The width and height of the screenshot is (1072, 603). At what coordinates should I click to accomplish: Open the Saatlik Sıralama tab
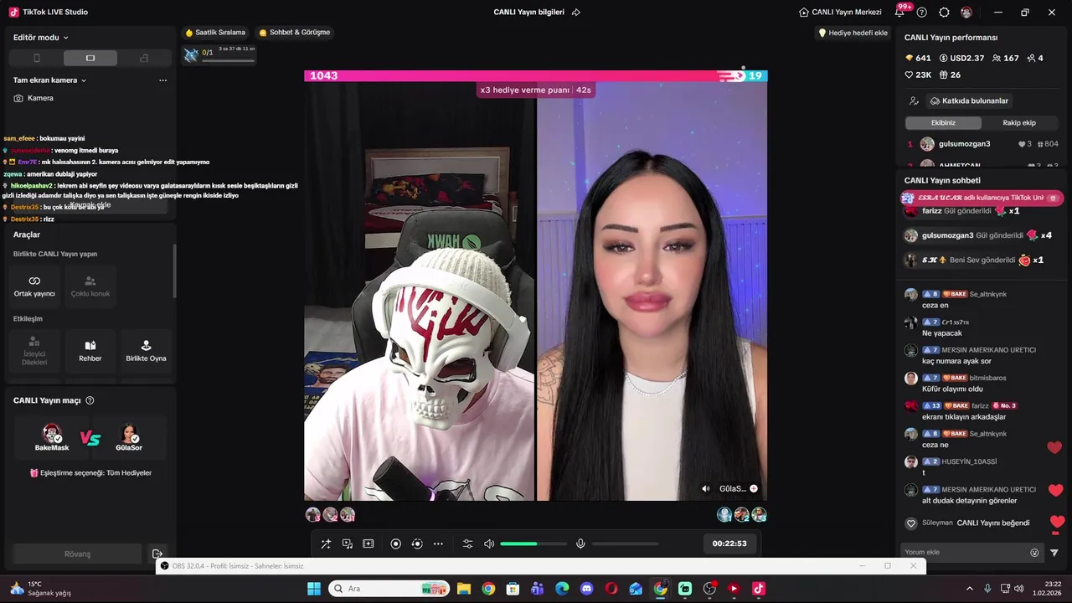tap(215, 33)
